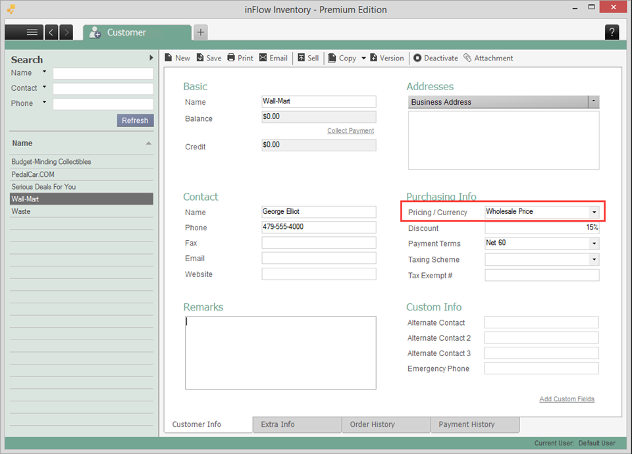Click the New customer toolbar icon
632x454 pixels.
(x=169, y=58)
